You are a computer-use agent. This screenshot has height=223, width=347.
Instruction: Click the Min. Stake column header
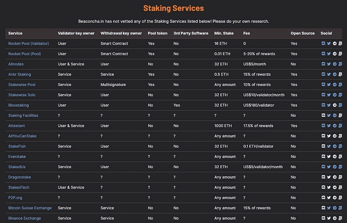click(224, 33)
